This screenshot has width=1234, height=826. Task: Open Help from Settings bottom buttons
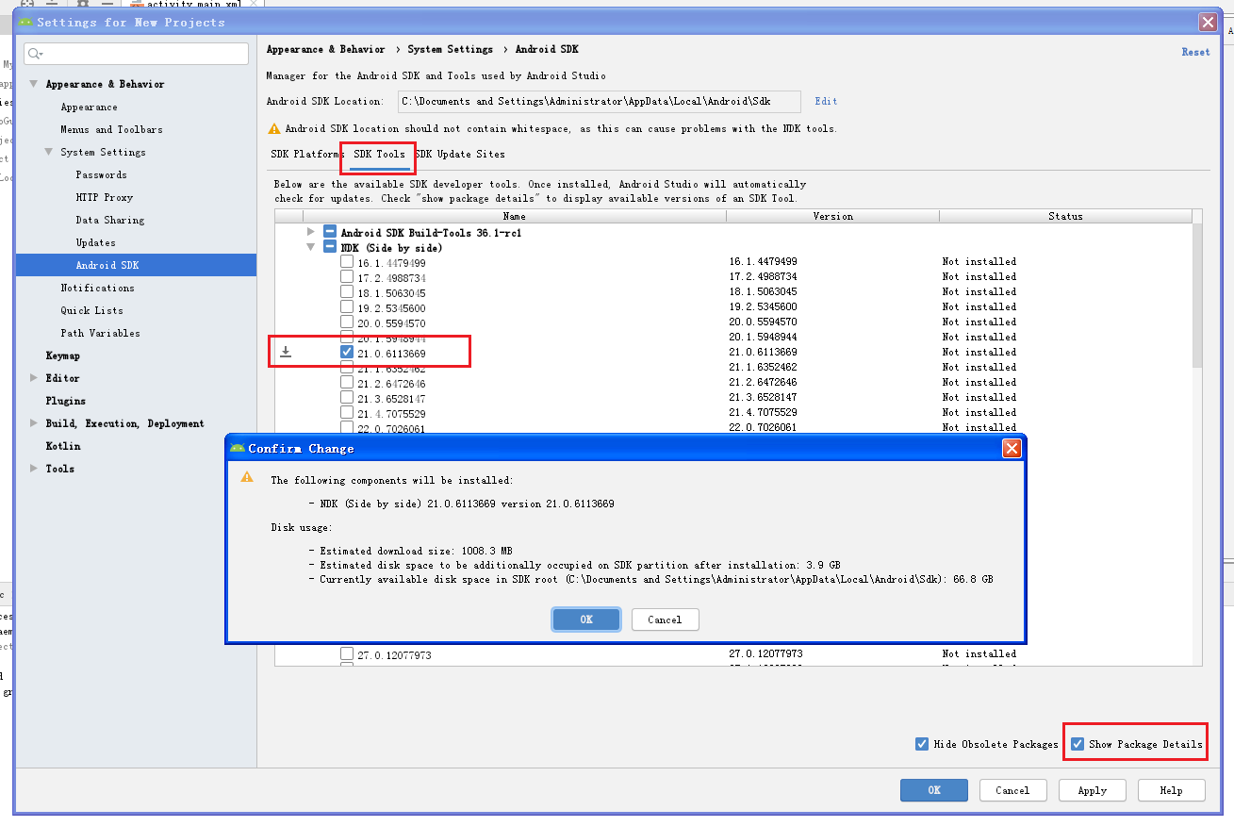click(1172, 790)
